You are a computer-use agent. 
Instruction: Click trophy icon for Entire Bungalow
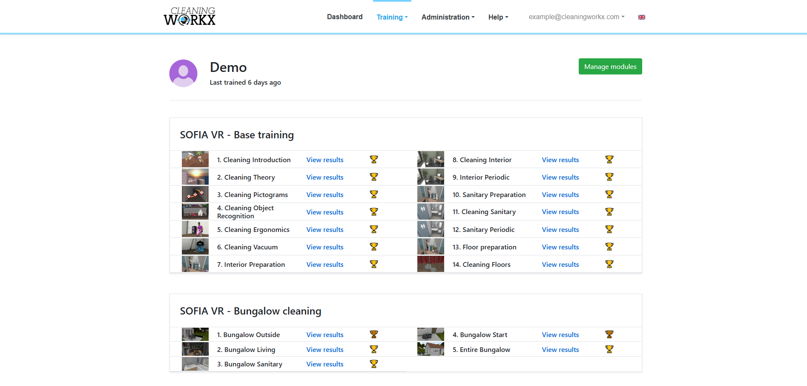click(609, 349)
